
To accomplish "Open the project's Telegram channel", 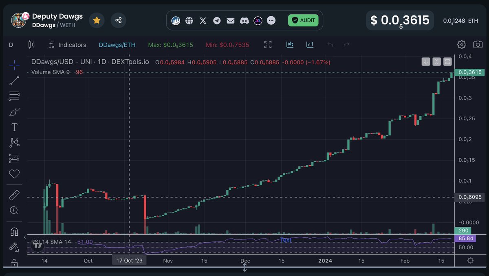I will pos(216,20).
